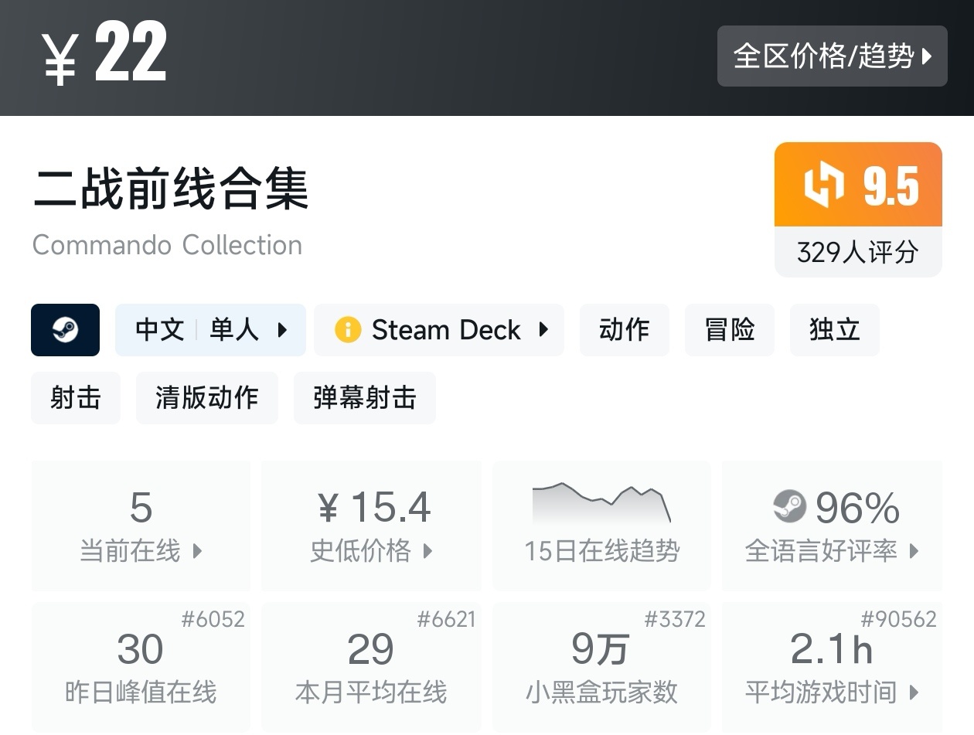Select the 射击 genre tag
This screenshot has width=974, height=735.
(76, 398)
